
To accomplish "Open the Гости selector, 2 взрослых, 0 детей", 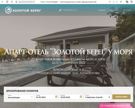I will (x=98, y=97).
